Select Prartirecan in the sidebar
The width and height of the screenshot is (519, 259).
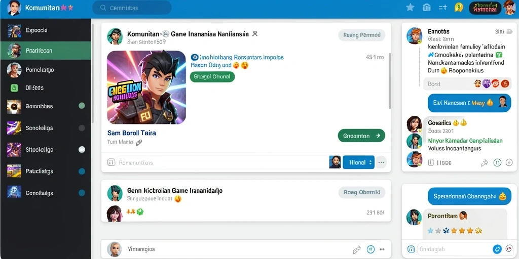(x=46, y=51)
